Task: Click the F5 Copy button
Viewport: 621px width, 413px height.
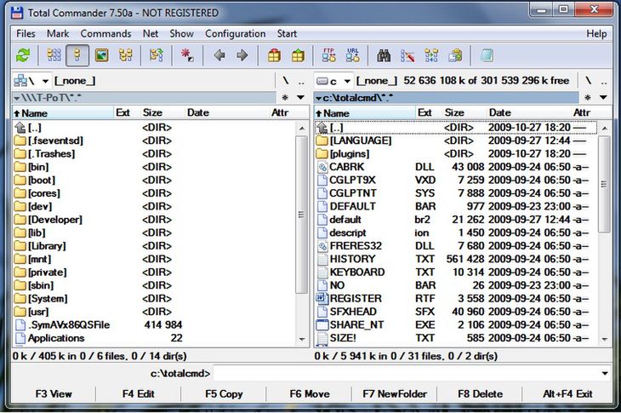Action: [224, 394]
